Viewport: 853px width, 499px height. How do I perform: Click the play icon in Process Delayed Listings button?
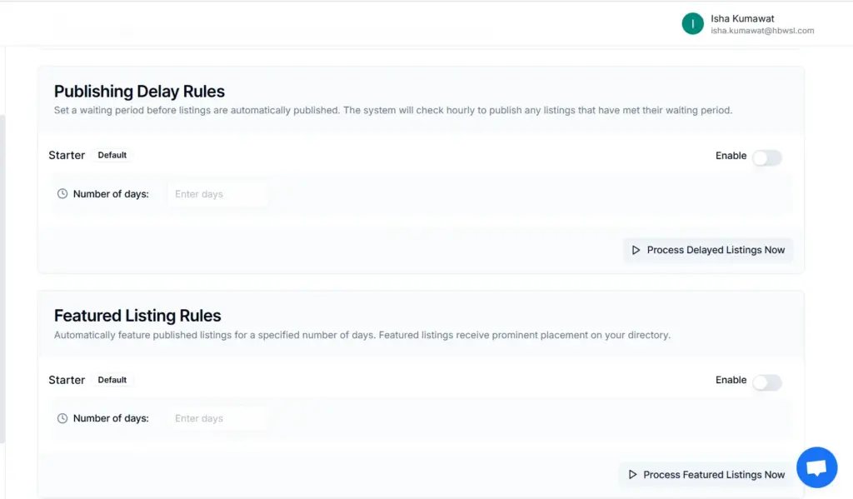coord(636,250)
